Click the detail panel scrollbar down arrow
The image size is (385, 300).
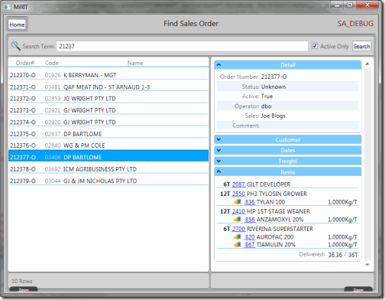pyautogui.click(x=367, y=265)
